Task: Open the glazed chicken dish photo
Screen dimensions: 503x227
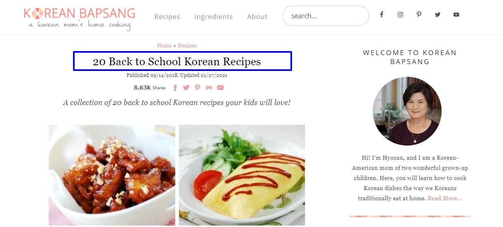Action: point(112,175)
